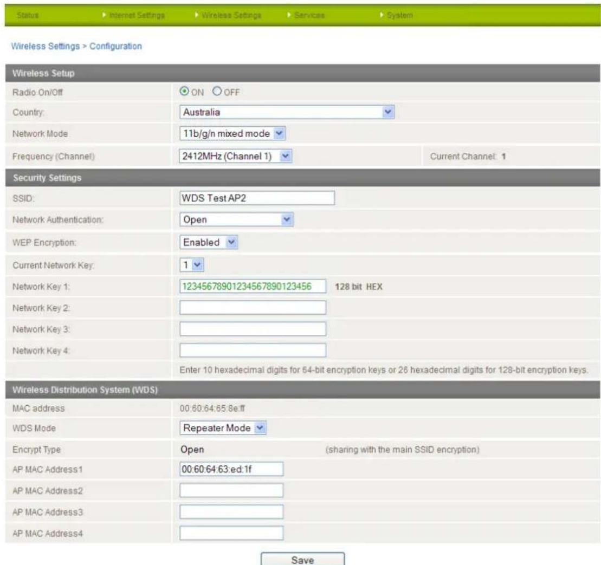This screenshot has height=565, width=601.
Task: Expand the Country dropdown showing Australia
Action: (287, 112)
